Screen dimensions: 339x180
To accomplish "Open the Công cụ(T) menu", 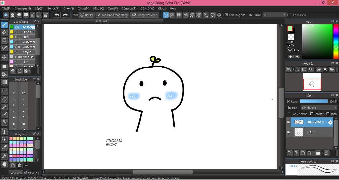I will click(129, 8).
